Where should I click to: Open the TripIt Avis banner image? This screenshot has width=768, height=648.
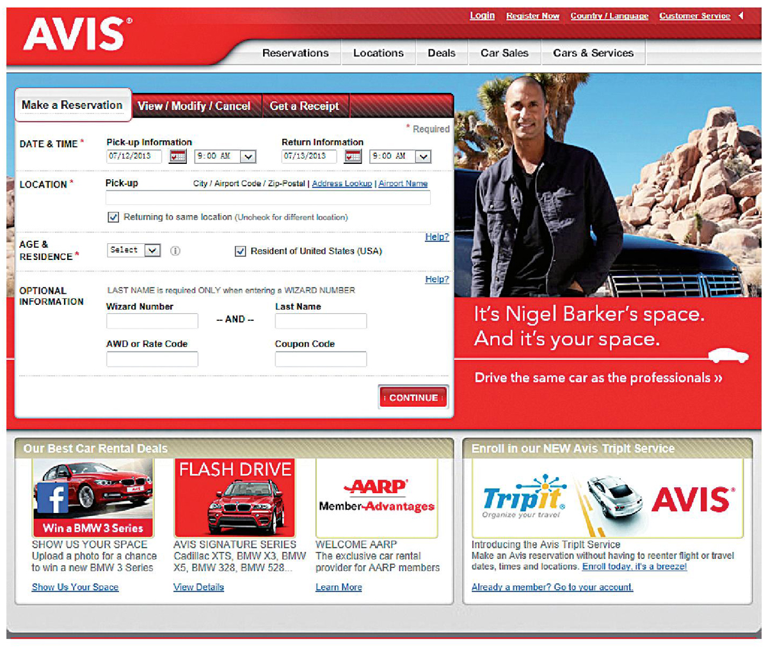(x=607, y=498)
